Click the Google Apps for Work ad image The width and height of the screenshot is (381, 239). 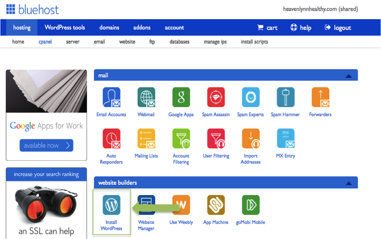[x=46, y=91]
